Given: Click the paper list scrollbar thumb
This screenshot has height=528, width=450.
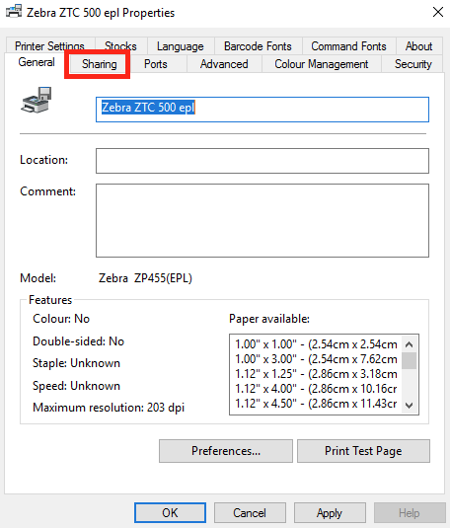Looking at the screenshot, I should (x=410, y=360).
